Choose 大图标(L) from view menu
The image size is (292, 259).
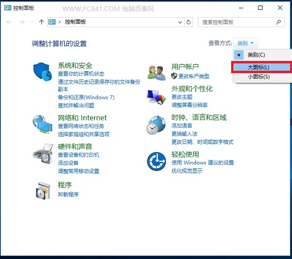[x=258, y=67]
